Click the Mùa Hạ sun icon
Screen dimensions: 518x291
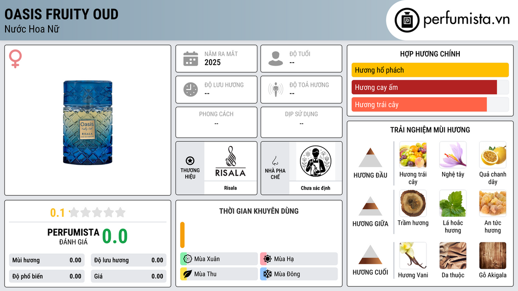268,259
